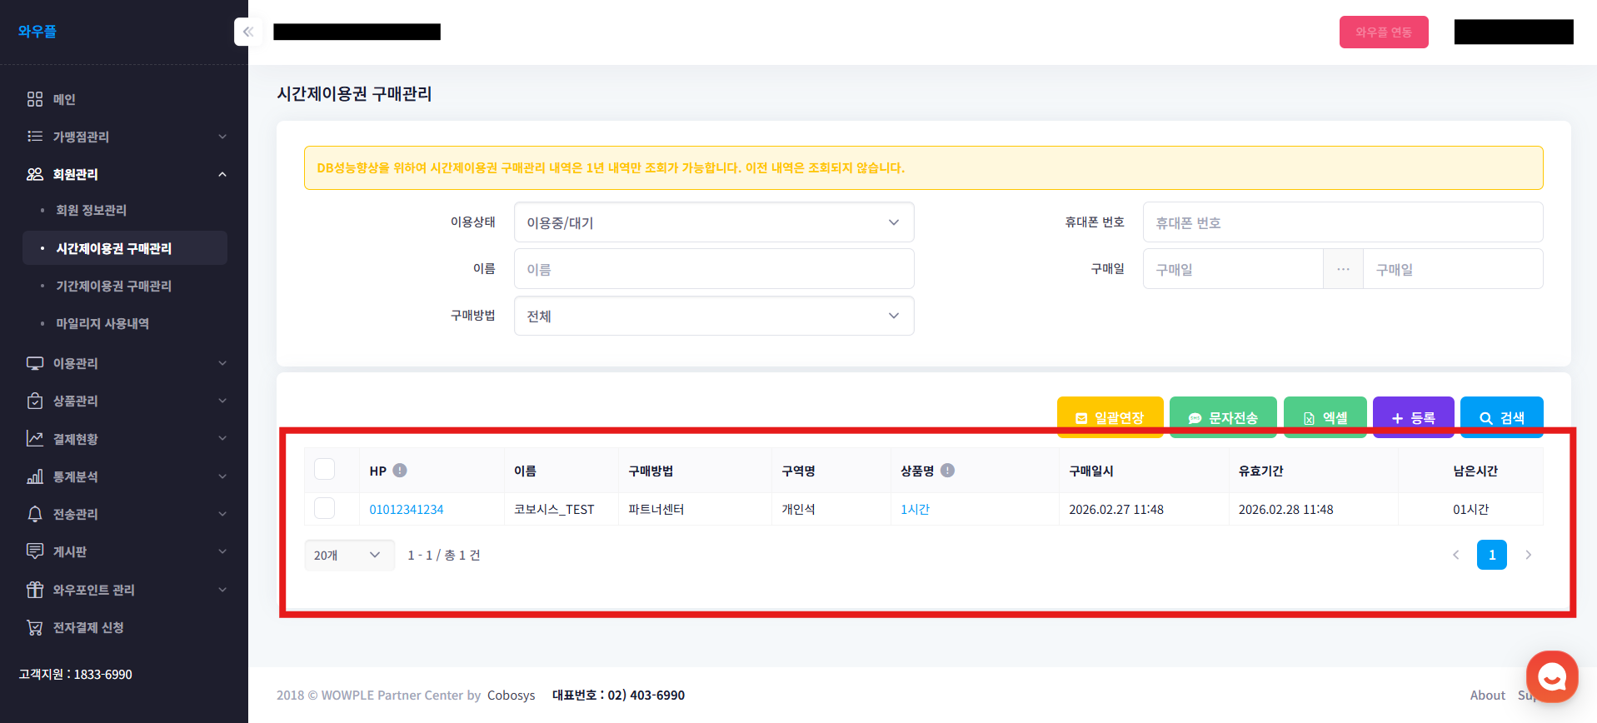Open the 구매방법 dropdown showing 전체
Image resolution: width=1597 pixels, height=723 pixels.
(713, 316)
